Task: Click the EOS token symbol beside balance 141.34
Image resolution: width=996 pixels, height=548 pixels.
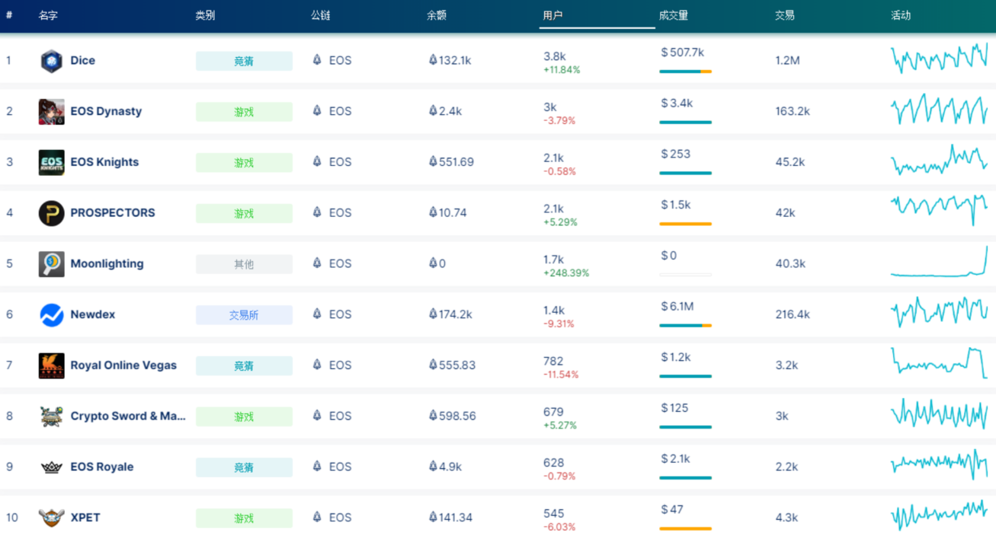Action: (x=433, y=517)
